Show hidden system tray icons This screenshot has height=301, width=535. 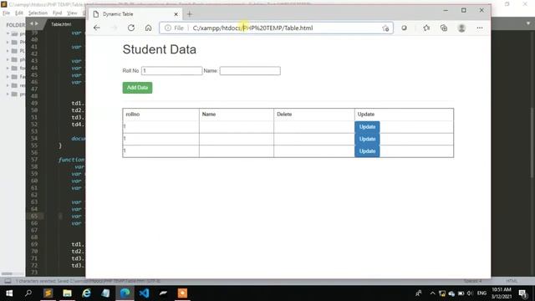[433, 293]
